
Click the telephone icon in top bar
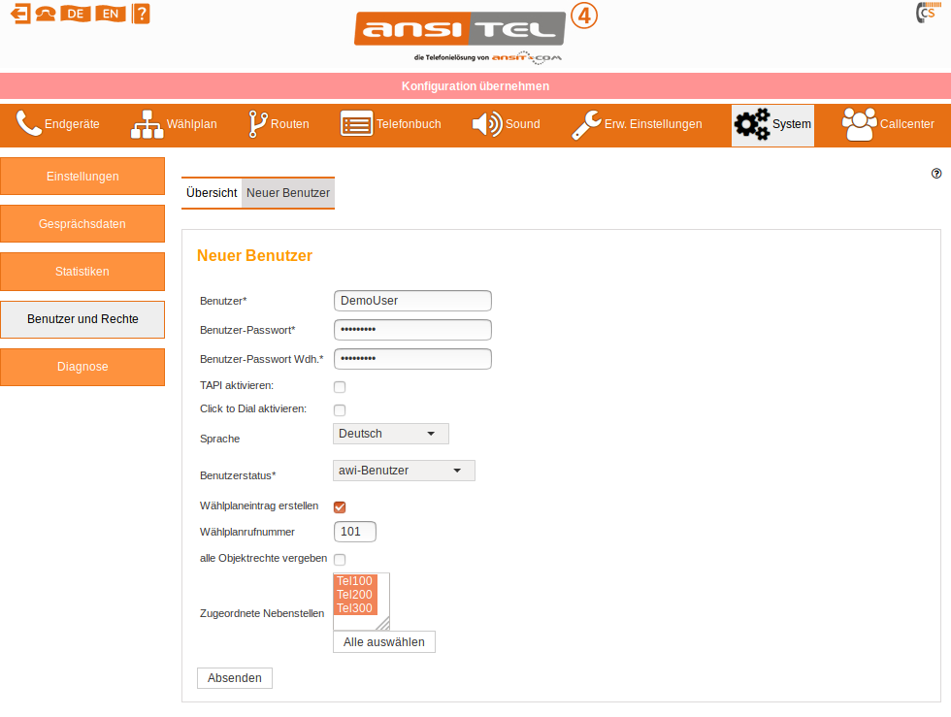(x=45, y=14)
